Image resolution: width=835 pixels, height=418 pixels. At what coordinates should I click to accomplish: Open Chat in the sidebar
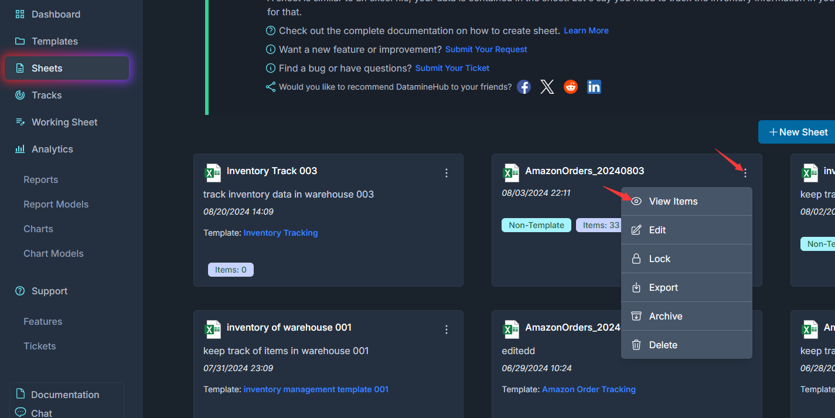42,413
